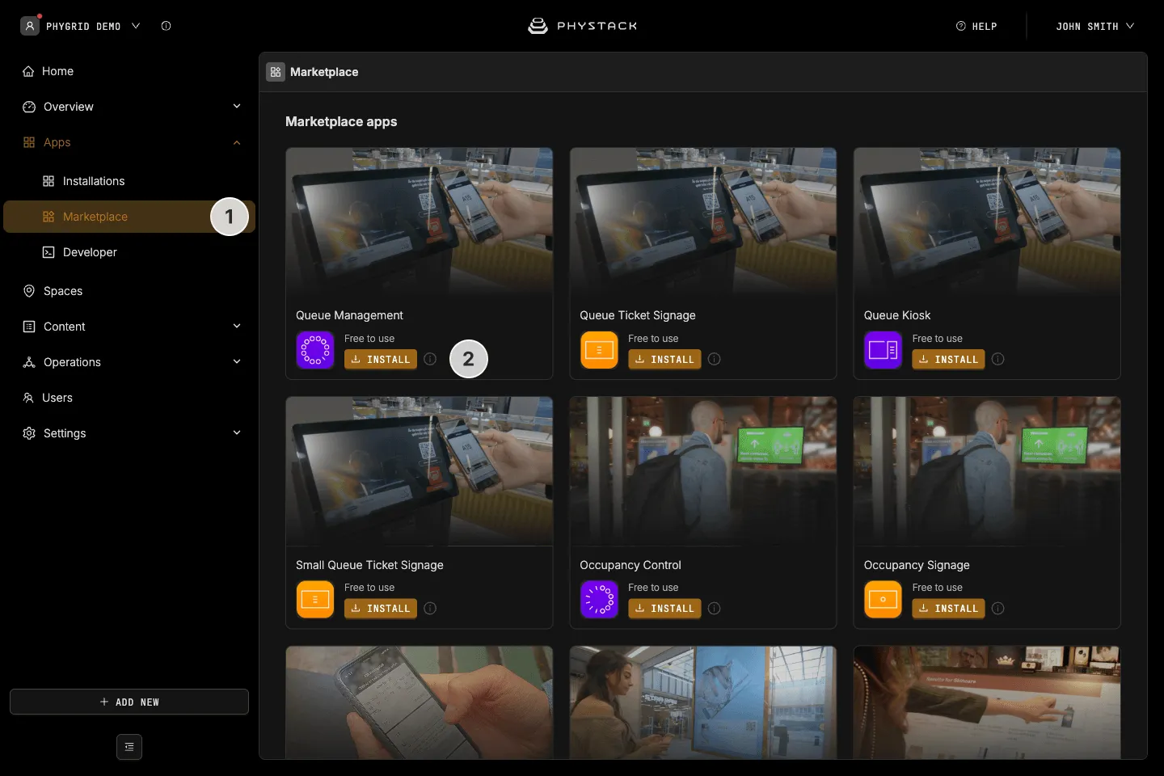Open Installations under Apps
Viewport: 1164px width, 776px height.
click(129, 181)
